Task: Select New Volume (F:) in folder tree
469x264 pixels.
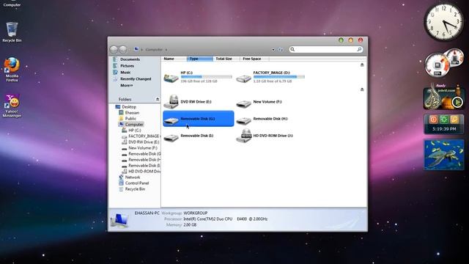Action: [x=143, y=148]
